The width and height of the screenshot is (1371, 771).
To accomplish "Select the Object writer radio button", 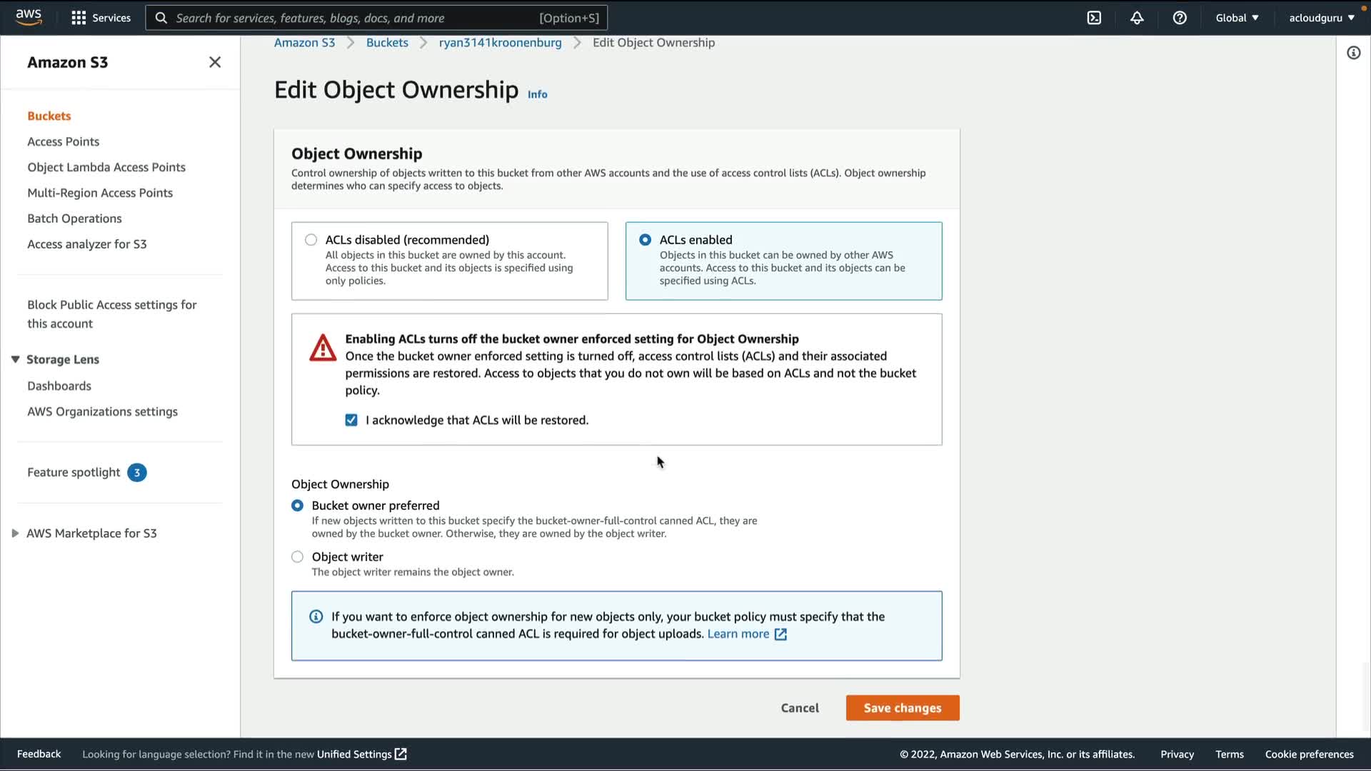I will pos(298,557).
